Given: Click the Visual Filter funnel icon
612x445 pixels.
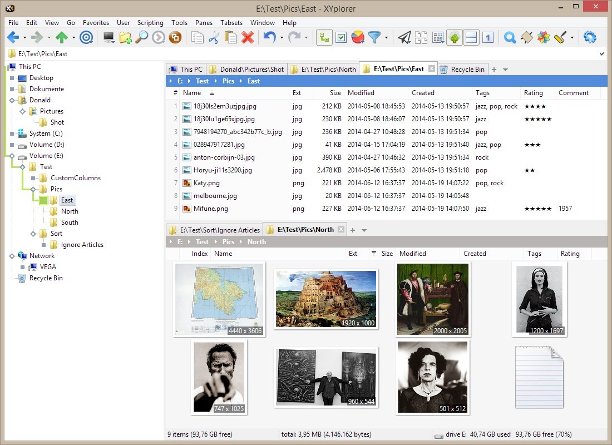Looking at the screenshot, I should pos(374,37).
